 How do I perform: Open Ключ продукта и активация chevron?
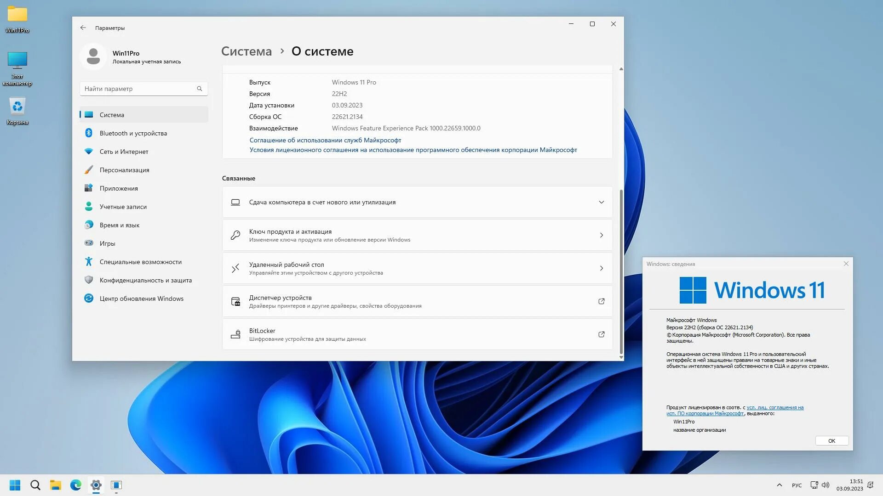click(601, 235)
